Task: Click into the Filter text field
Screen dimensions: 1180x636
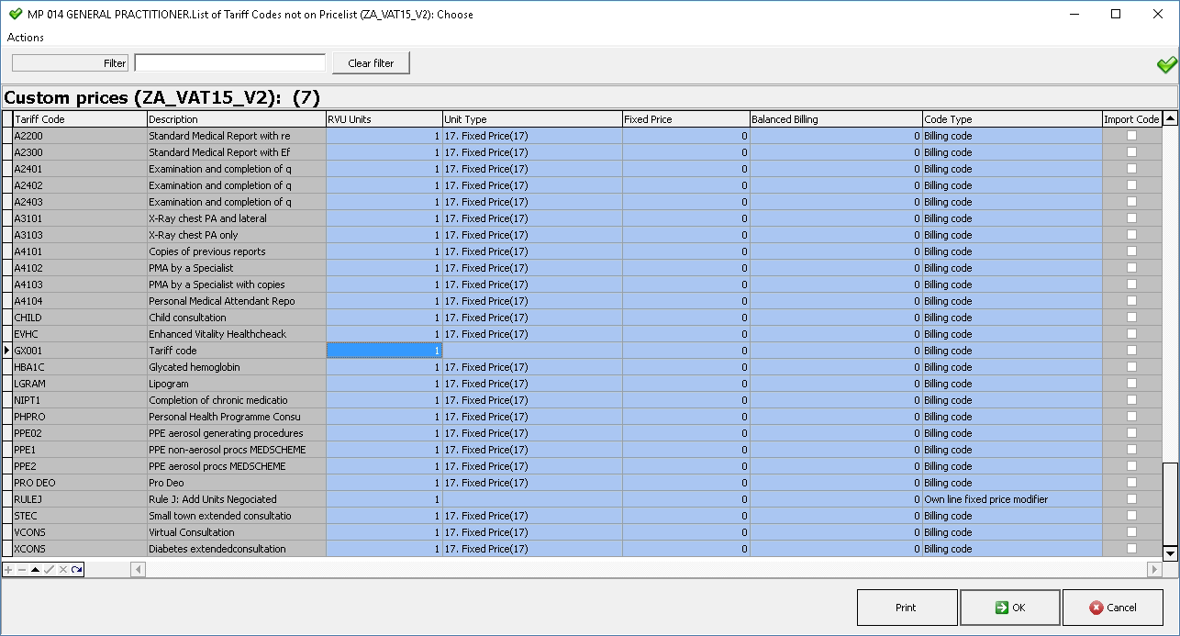Action: click(229, 63)
